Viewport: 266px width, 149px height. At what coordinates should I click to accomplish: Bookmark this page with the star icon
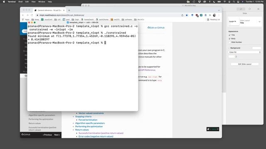(x=187, y=15)
